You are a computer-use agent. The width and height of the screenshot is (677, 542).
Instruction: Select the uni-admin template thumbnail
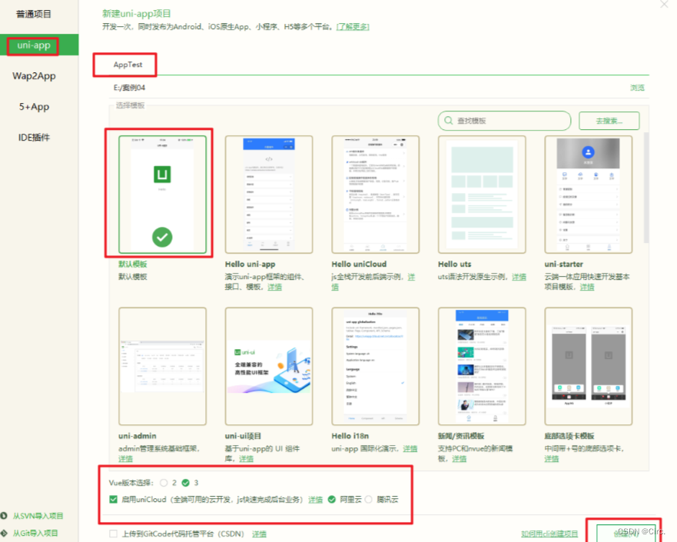pos(162,366)
